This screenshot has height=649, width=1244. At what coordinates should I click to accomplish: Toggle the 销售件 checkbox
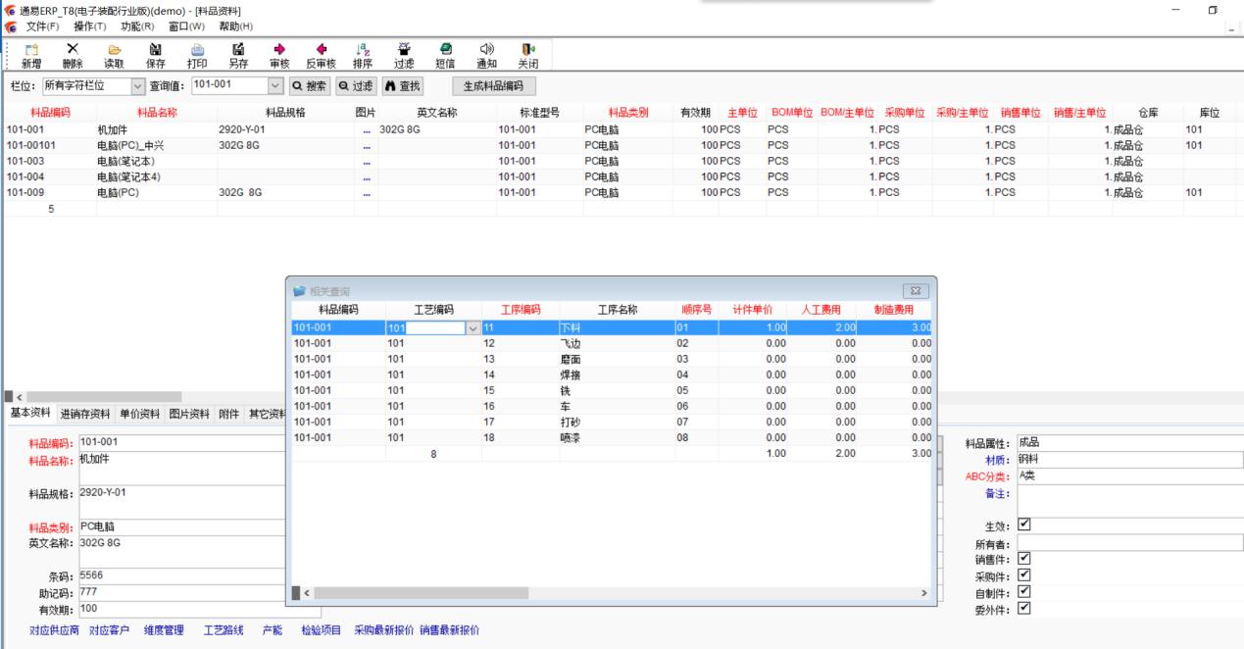coord(1024,559)
